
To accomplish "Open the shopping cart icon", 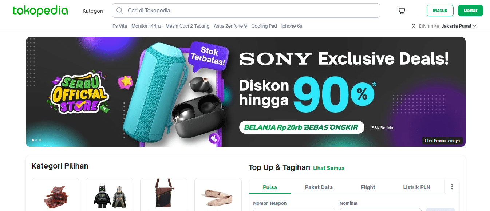I will pos(402,11).
